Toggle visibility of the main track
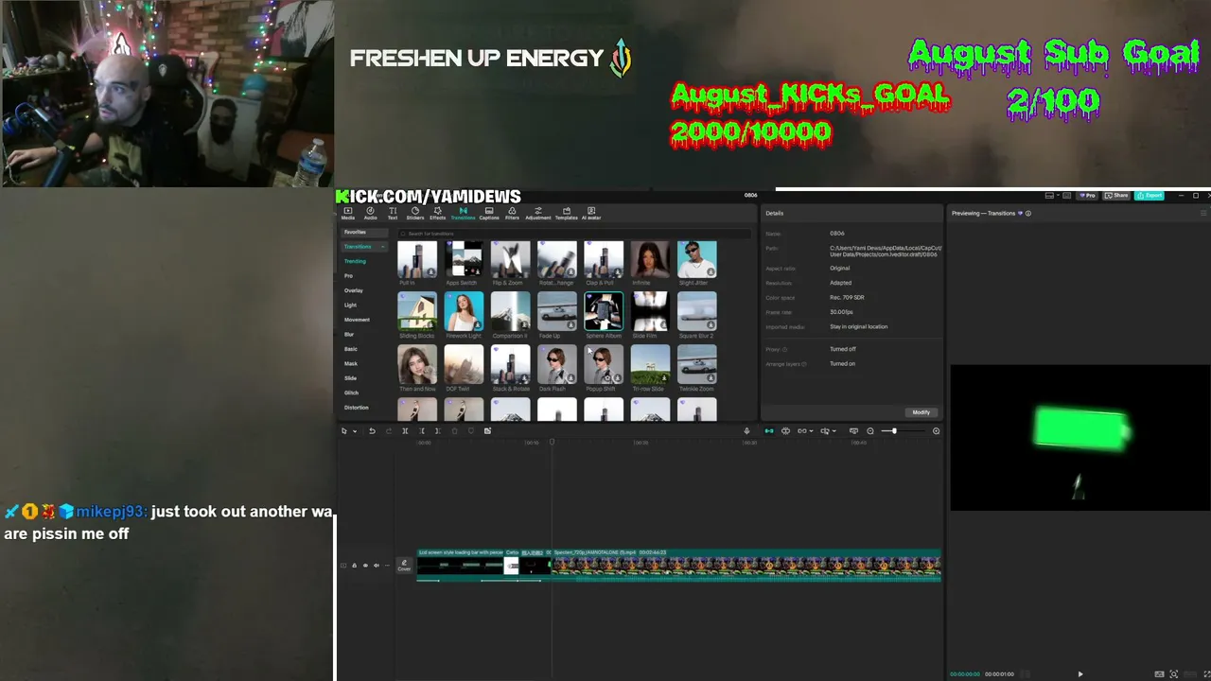Screen dimensions: 1211x681 (x=365, y=566)
